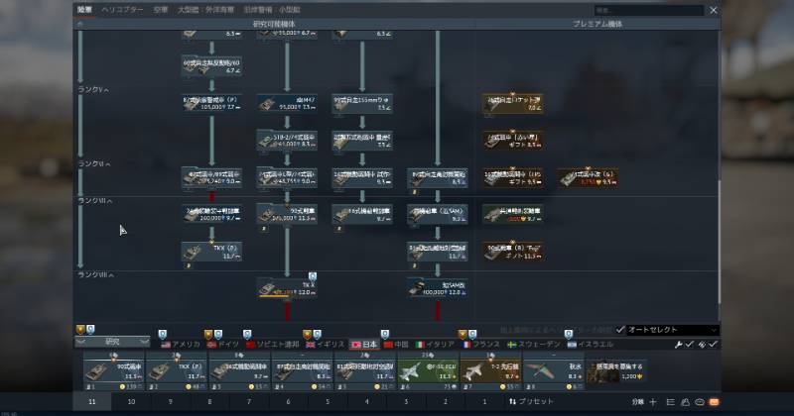The image size is (794, 416).
Task: Toggle the rightmost checkmark by nation tabs
Action: point(714,345)
